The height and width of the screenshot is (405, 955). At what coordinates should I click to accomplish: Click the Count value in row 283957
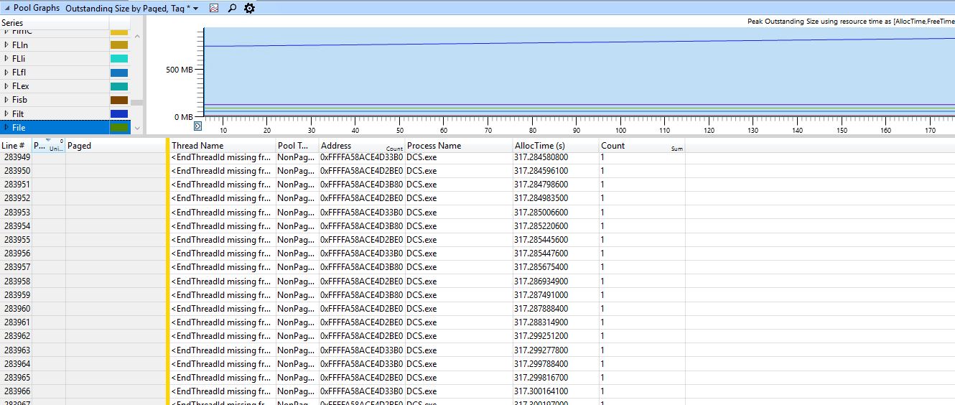tap(602, 267)
